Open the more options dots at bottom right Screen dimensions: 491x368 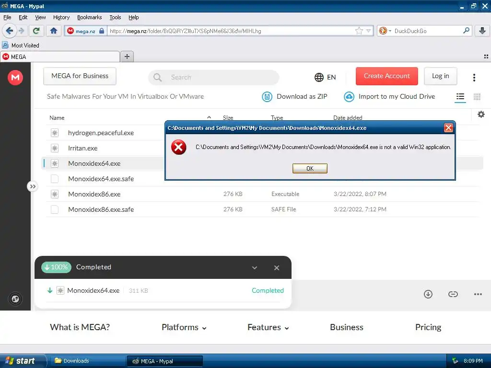pos(478,294)
